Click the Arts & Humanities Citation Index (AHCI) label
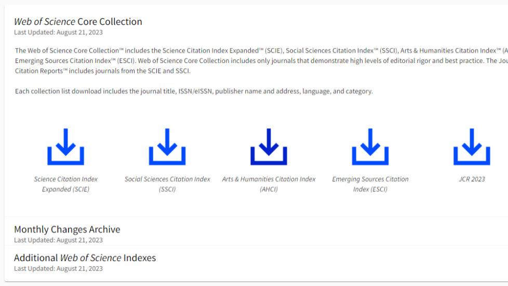508x286 pixels. (x=269, y=184)
